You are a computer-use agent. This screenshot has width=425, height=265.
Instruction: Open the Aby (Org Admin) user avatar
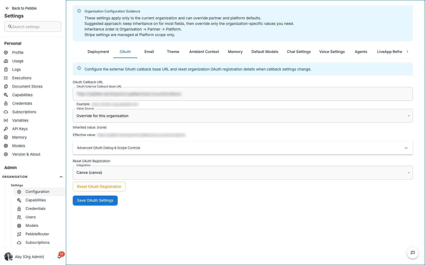pos(8,257)
